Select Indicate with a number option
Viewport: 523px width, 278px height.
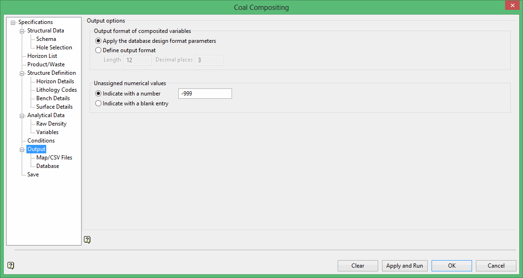click(x=99, y=94)
